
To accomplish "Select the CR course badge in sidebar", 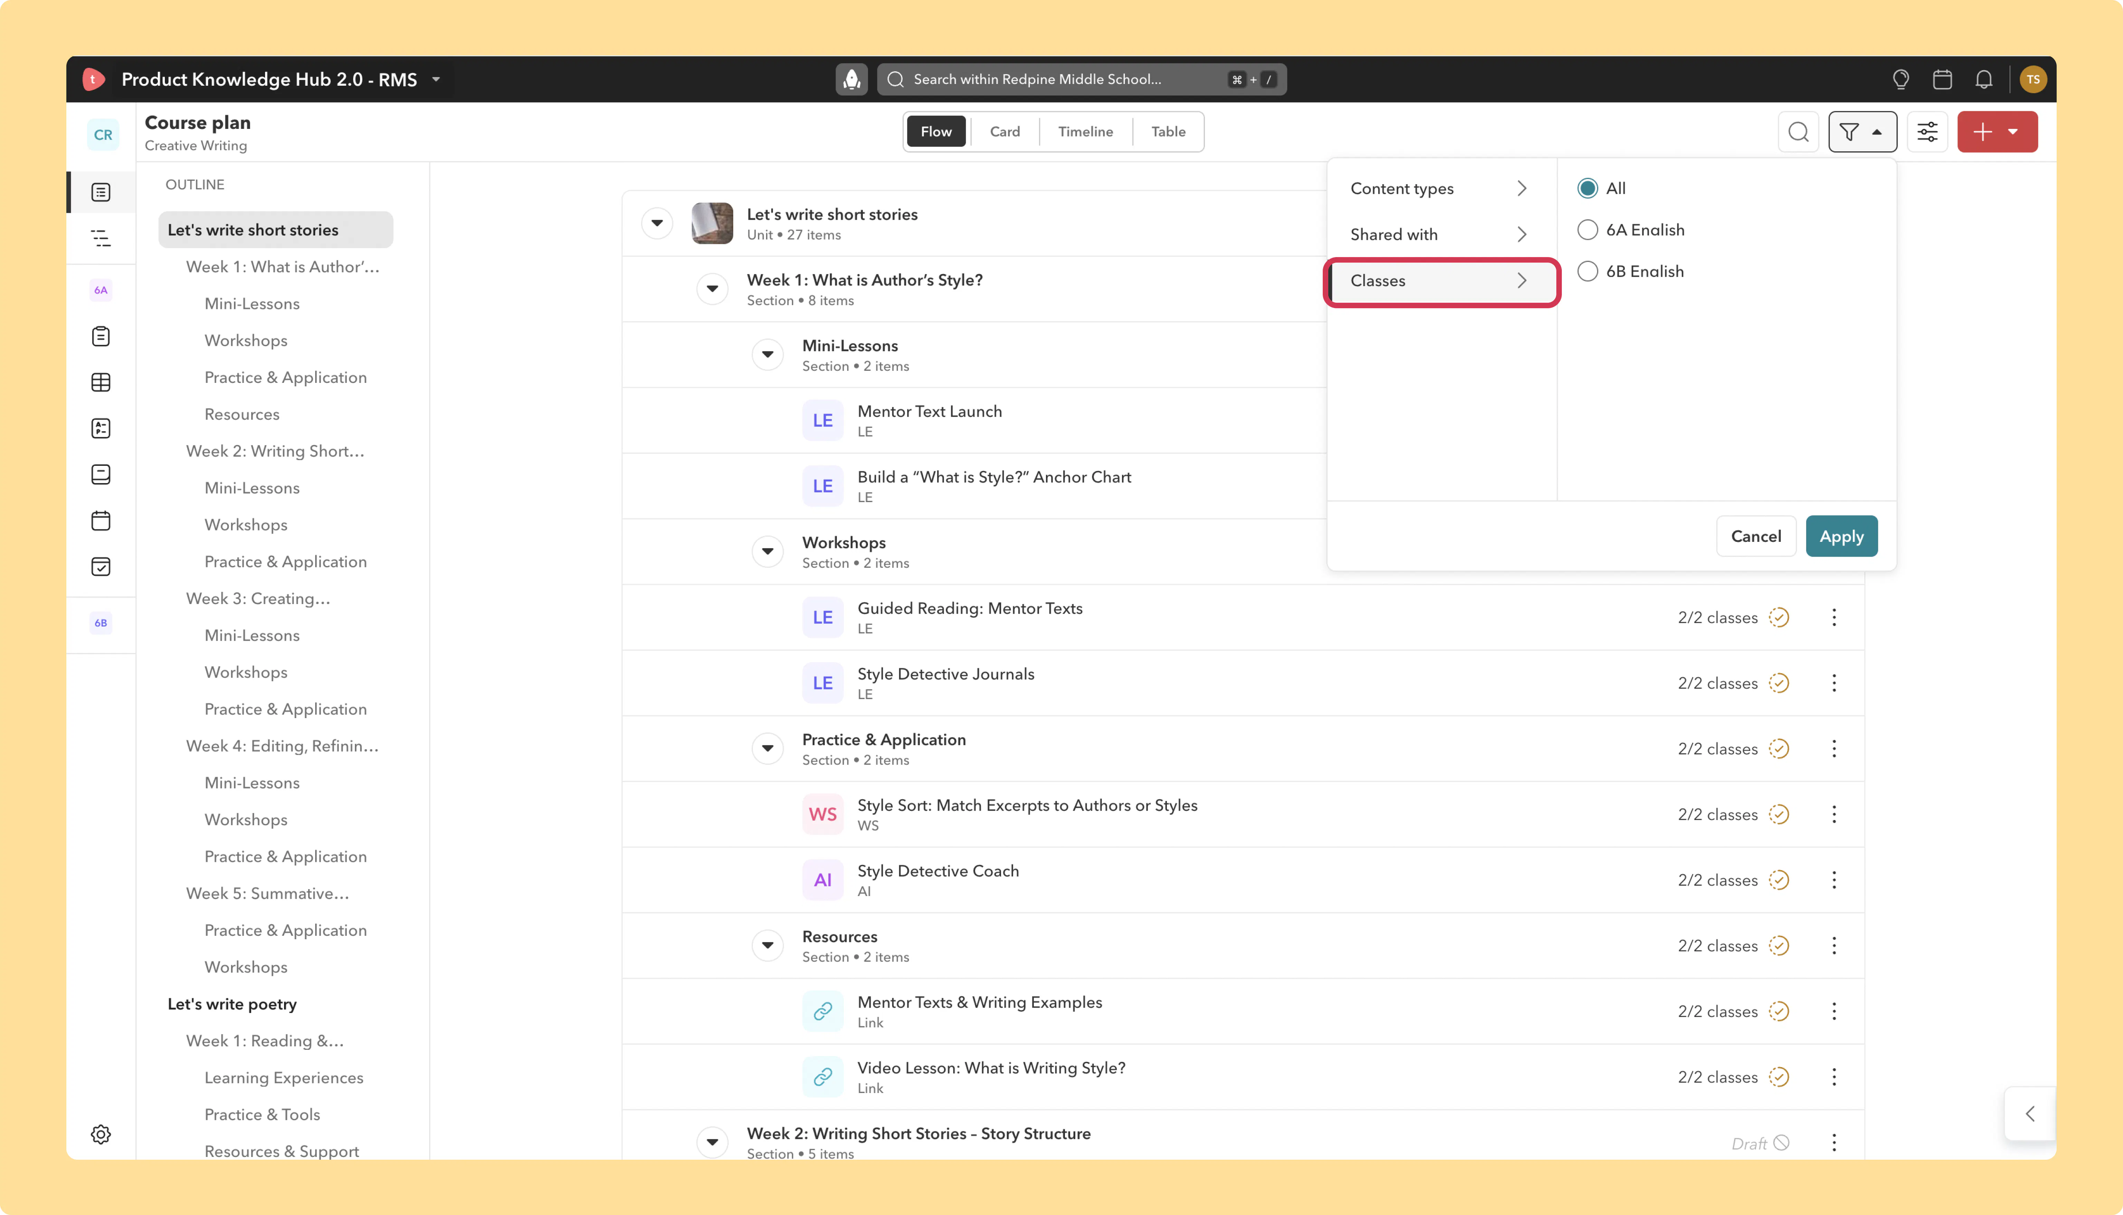I will coord(103,135).
